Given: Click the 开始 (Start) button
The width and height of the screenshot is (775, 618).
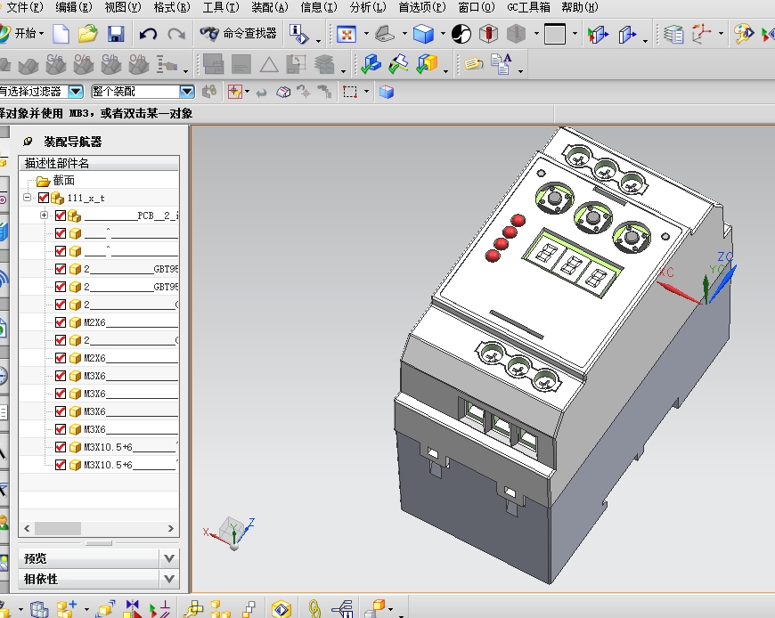Looking at the screenshot, I should (x=25, y=35).
